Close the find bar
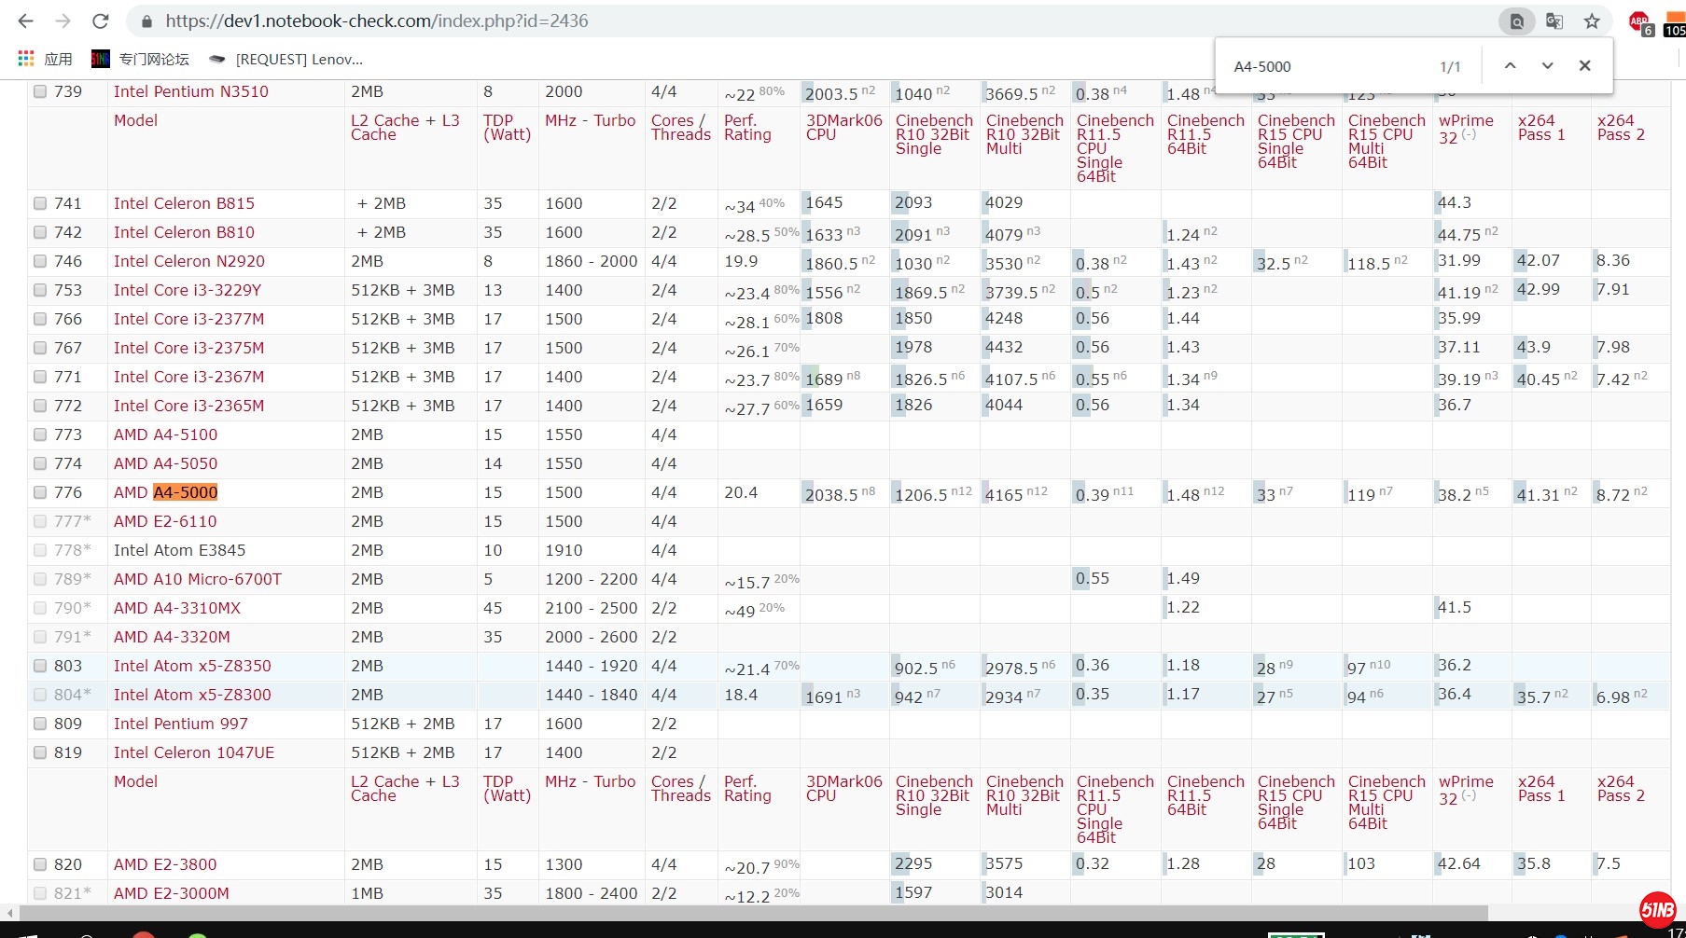 coord(1584,65)
